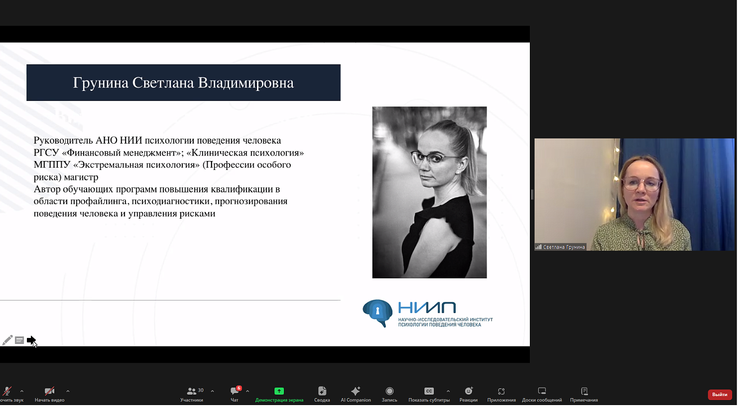Open the Реакции (reactions) icon
The image size is (747, 409).
coord(467,393)
